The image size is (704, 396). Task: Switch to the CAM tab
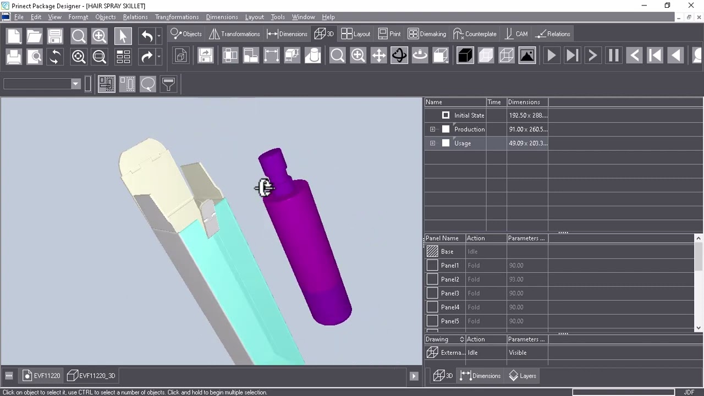516,34
